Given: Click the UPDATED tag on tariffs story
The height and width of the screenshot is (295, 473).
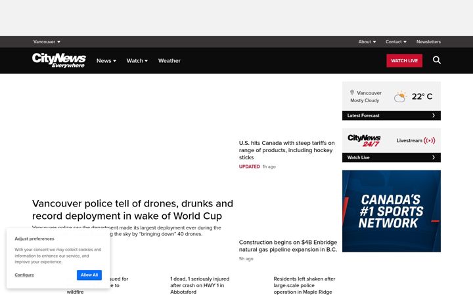Looking at the screenshot, I should [249, 167].
